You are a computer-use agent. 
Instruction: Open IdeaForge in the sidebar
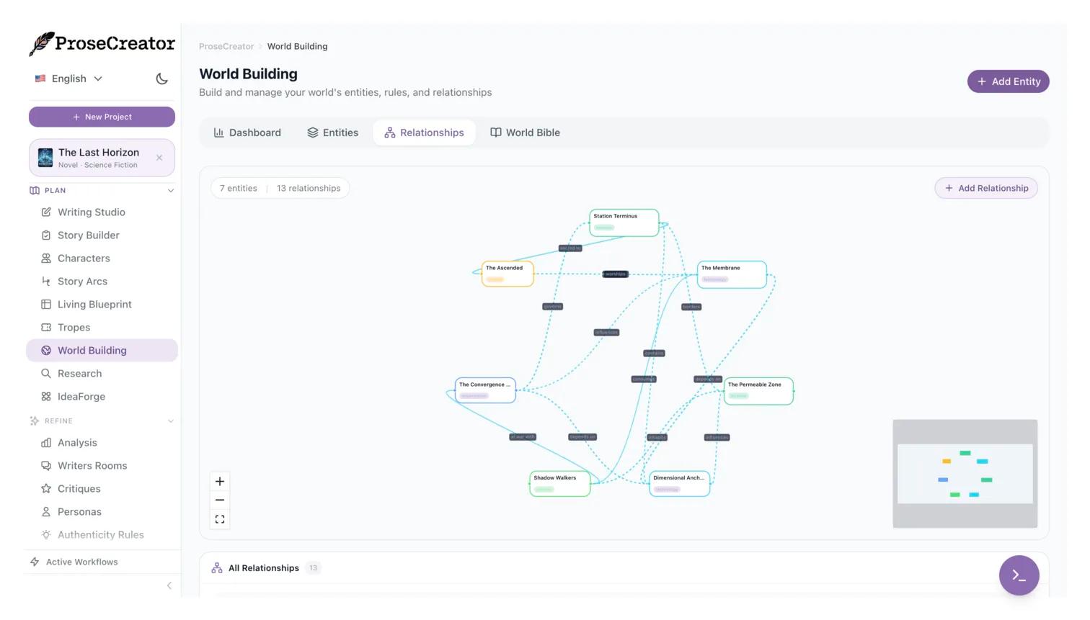(81, 397)
